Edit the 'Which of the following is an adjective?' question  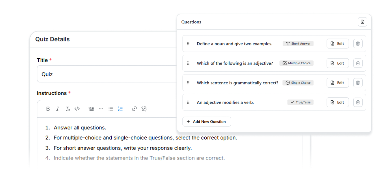click(337, 63)
